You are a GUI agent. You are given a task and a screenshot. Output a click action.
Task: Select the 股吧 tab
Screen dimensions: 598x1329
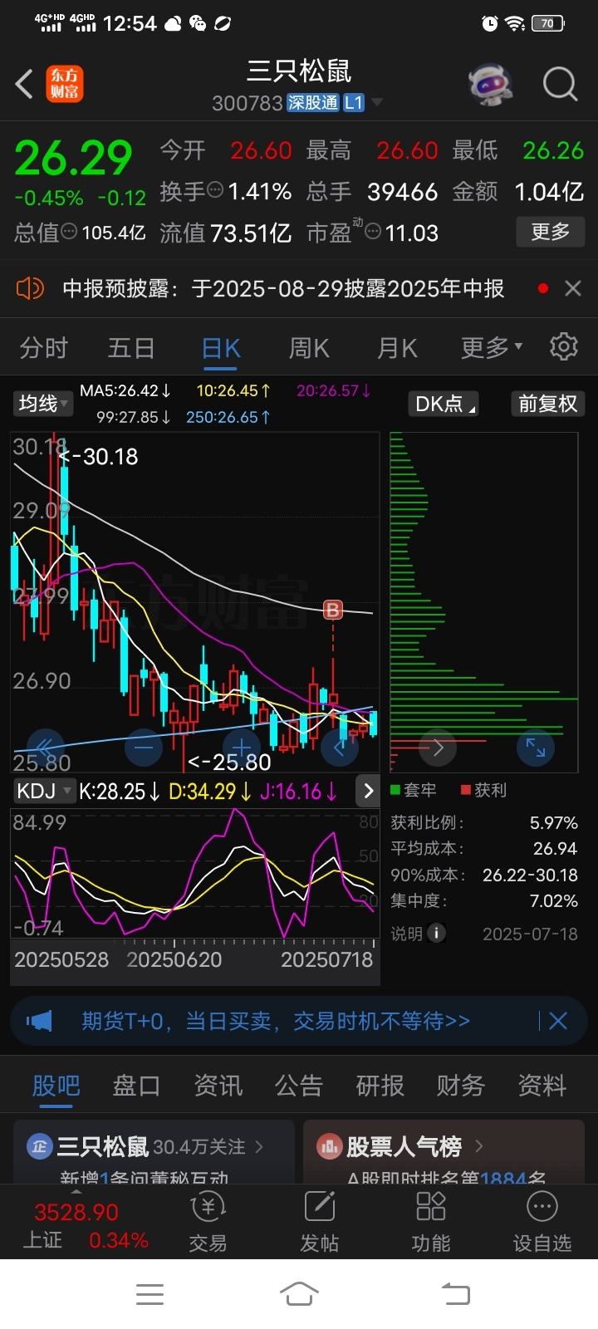click(56, 1086)
